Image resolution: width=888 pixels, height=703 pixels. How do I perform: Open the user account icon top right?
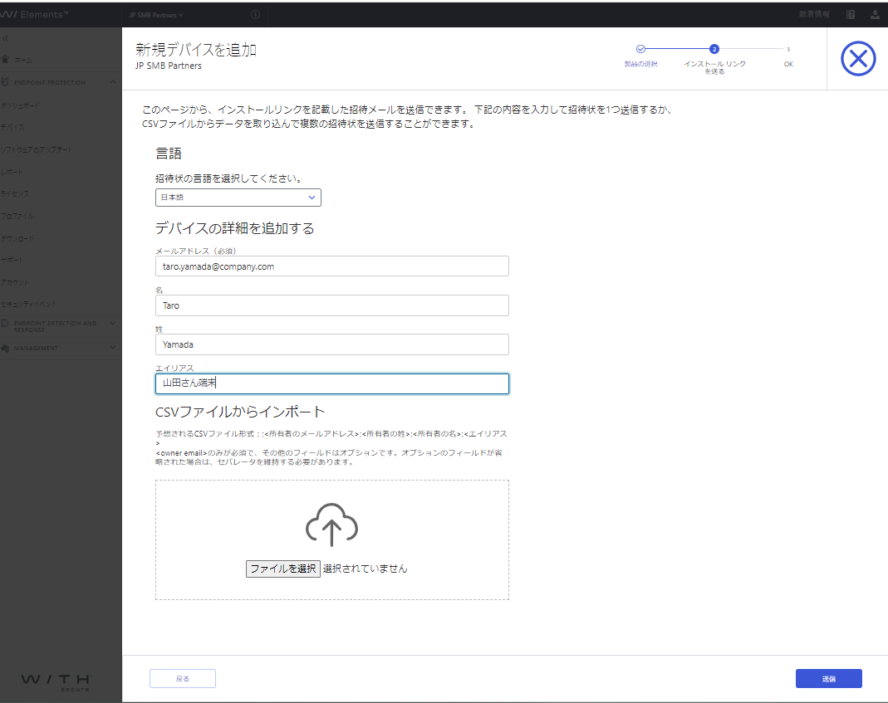[876, 14]
